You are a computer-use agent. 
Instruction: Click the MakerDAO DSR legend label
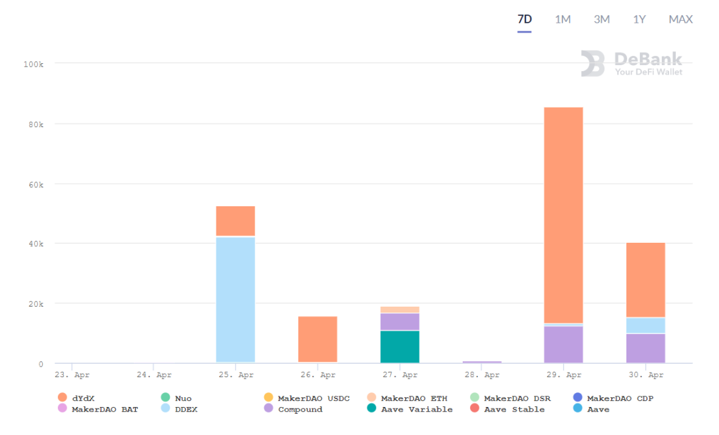(x=517, y=398)
